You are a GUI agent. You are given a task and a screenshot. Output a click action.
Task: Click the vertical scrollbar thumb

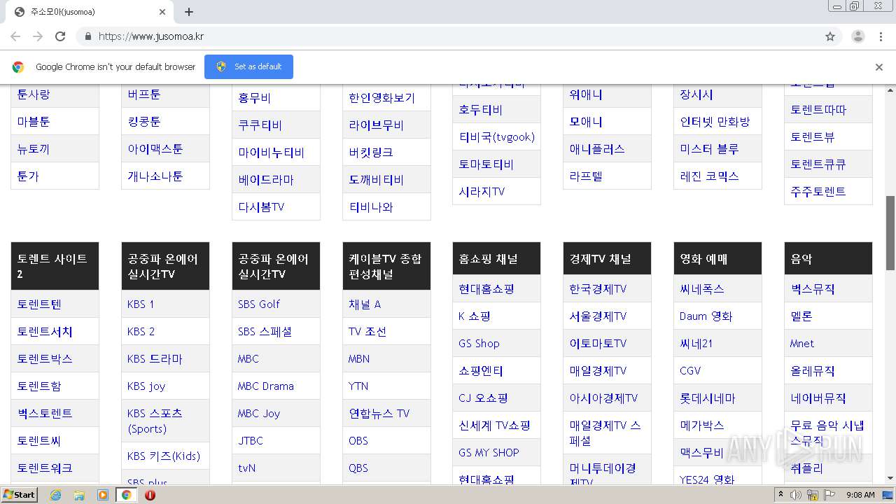pyautogui.click(x=890, y=232)
